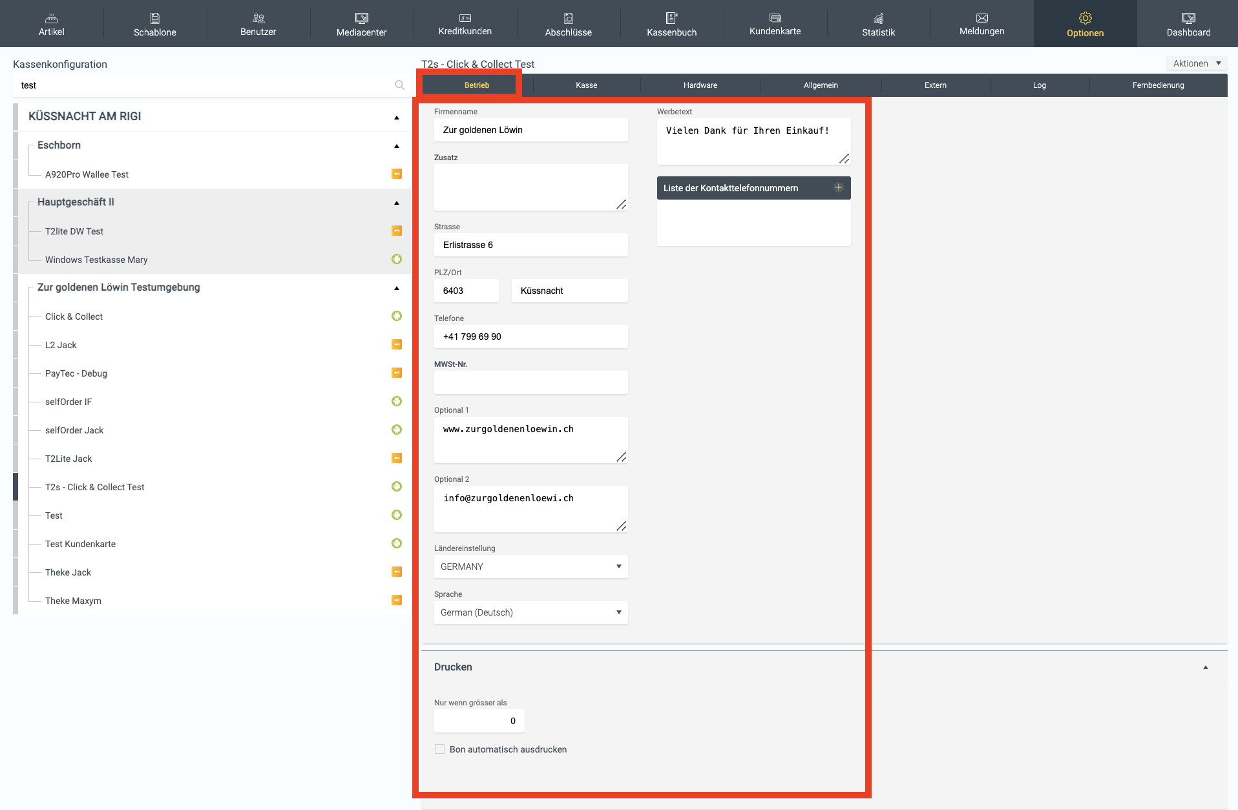
Task: Select selfOrder Jack in the register tree
Action: point(74,430)
